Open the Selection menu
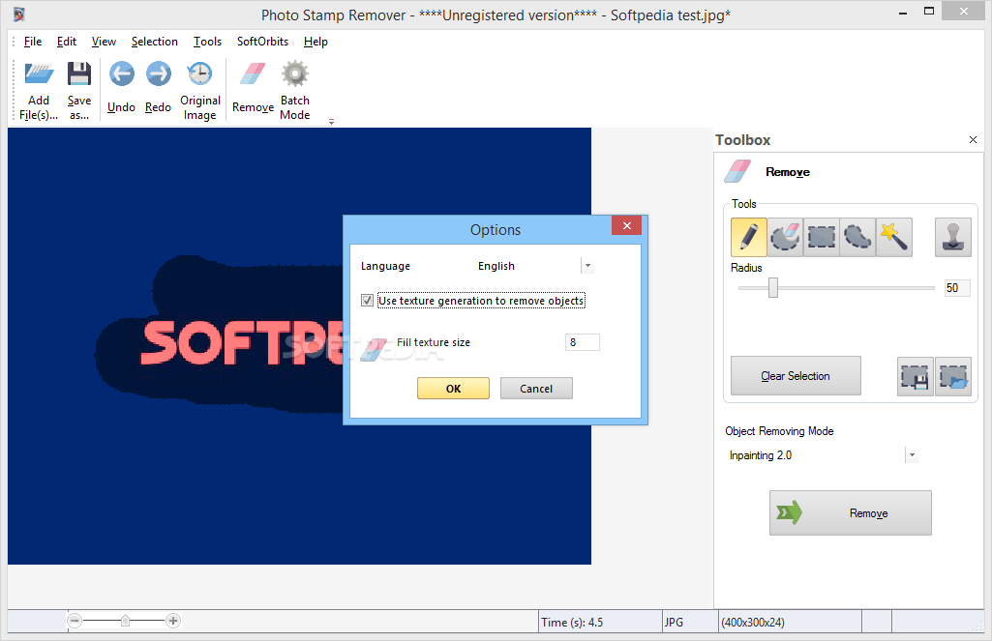992x641 pixels. [155, 42]
